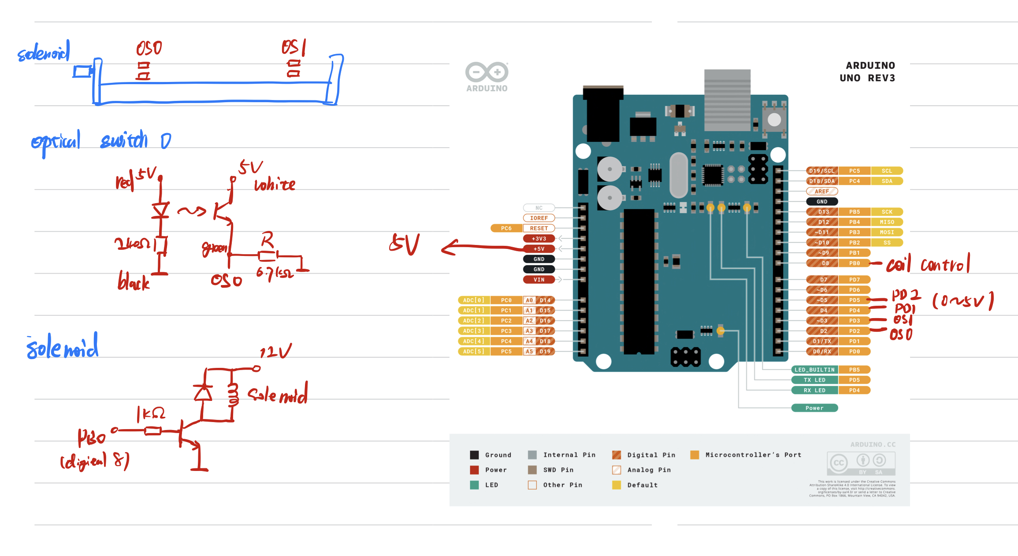1018x556 pixels.
Task: Click the yellow SS label
Action: (x=887, y=243)
